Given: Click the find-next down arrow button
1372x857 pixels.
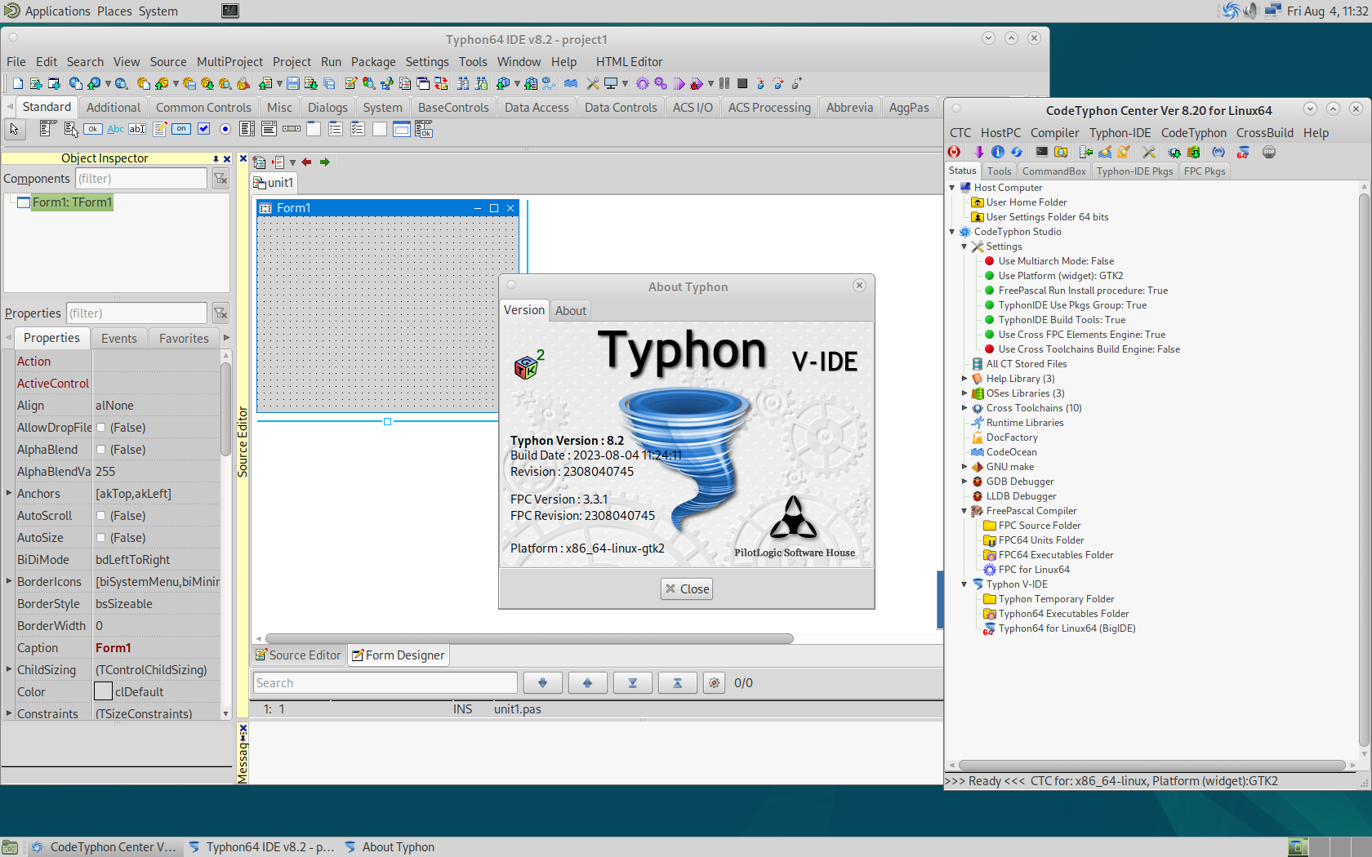Looking at the screenshot, I should [x=542, y=683].
